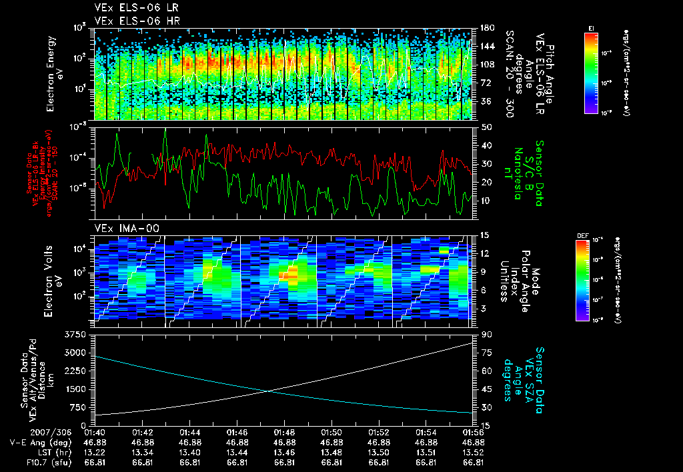Click the 'V-E Ang (deg)' row label

click(x=41, y=443)
